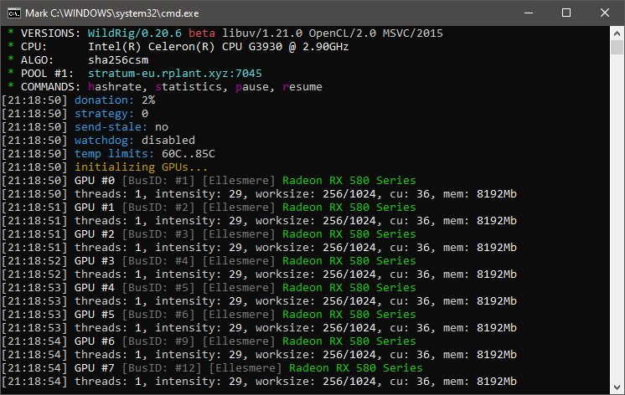This screenshot has width=625, height=395.
Task: Click '[BusID: #12]' on GPU #7 line
Action: click(x=162, y=368)
